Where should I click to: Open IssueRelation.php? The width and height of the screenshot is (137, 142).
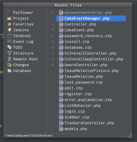(84, 76)
